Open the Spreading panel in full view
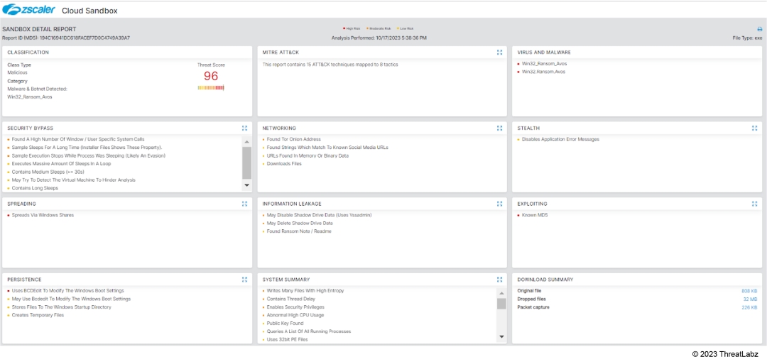The height and width of the screenshot is (364, 767). point(244,204)
